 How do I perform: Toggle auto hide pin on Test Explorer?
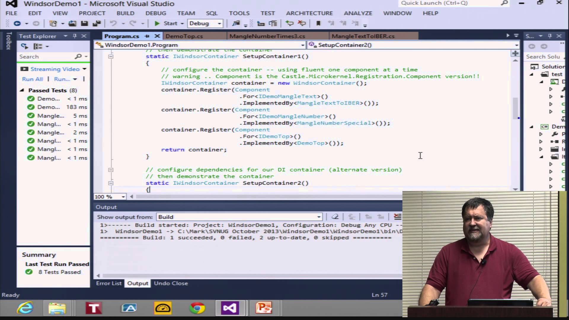75,36
